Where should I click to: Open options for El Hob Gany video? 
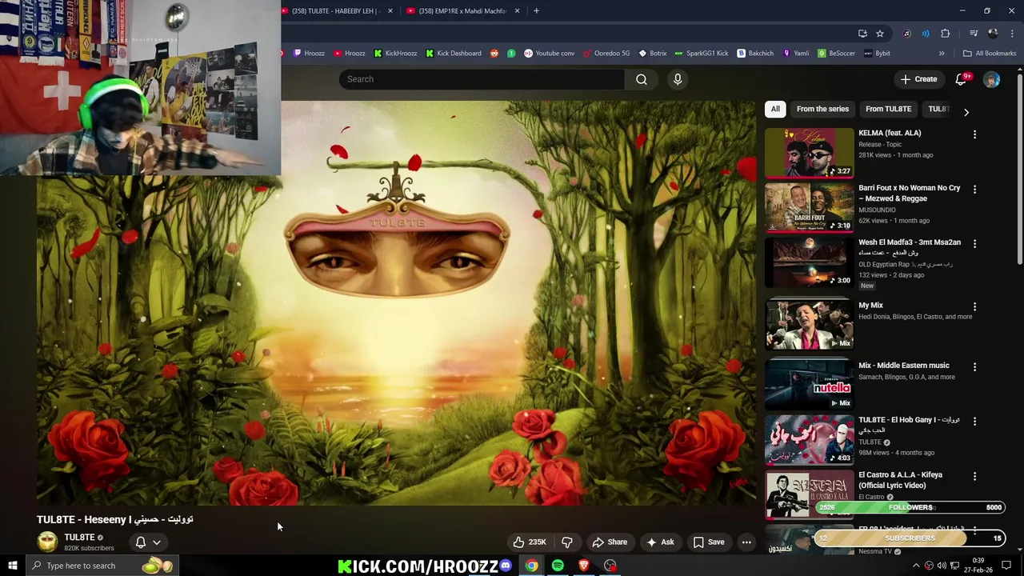[974, 422]
